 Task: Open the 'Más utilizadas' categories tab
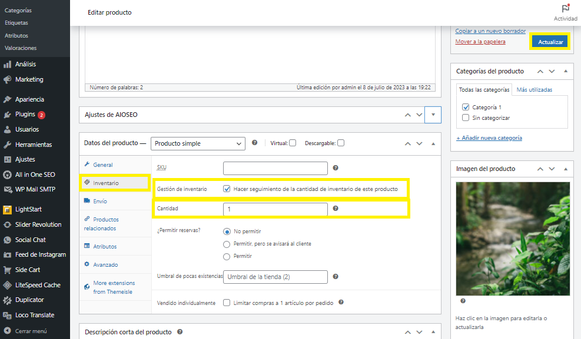click(x=534, y=90)
